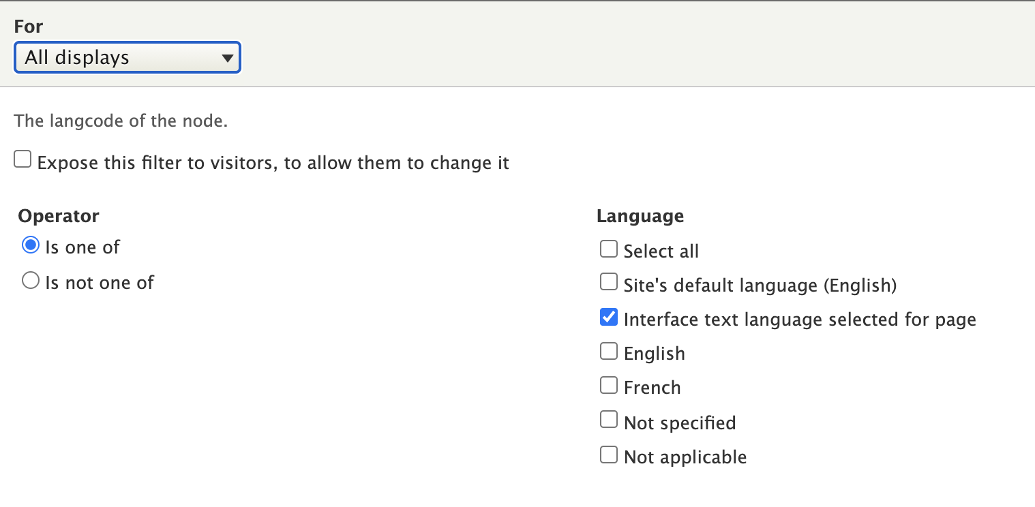Select the Is one of operator
1035x507 pixels.
pyautogui.click(x=30, y=245)
